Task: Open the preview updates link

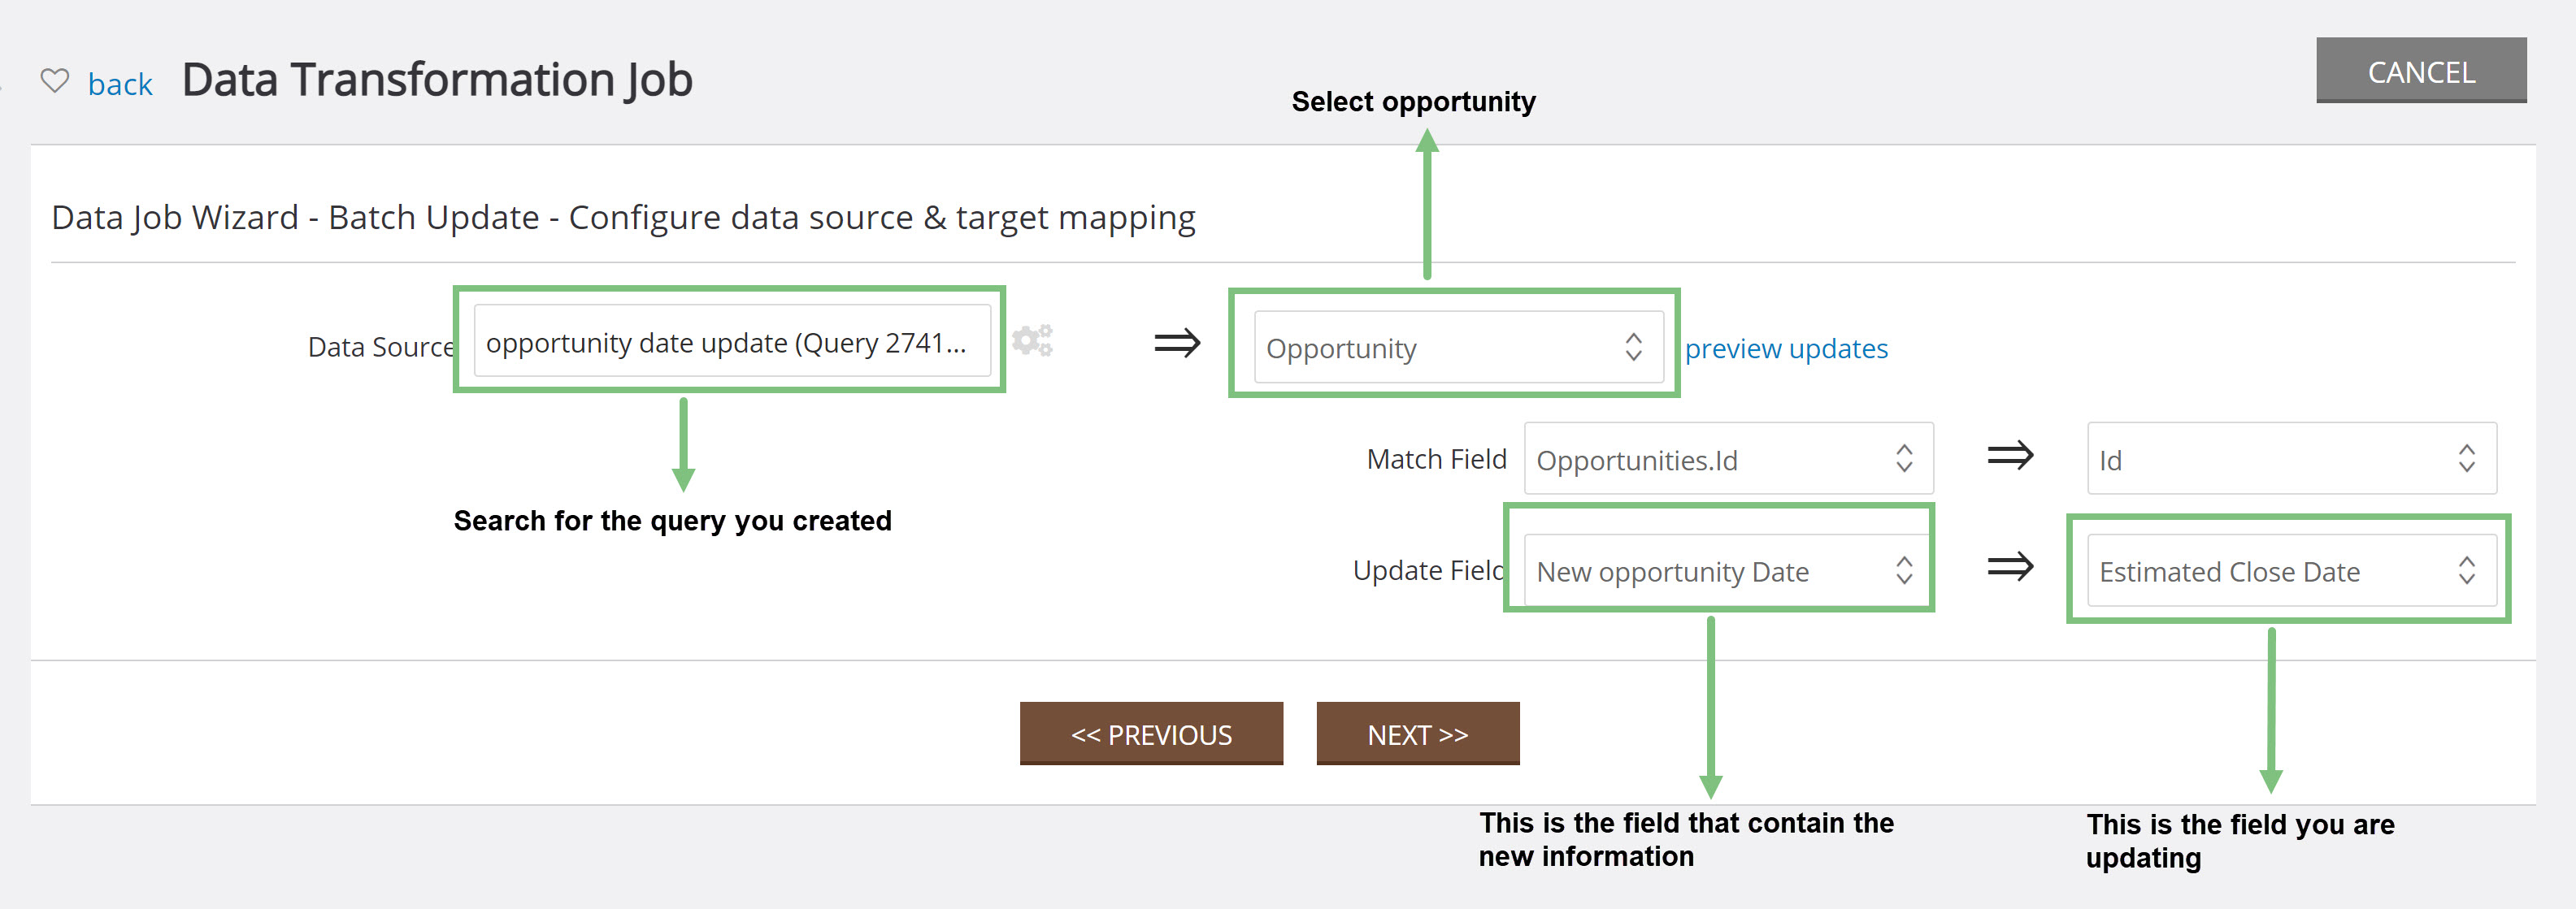Action: click(1786, 348)
